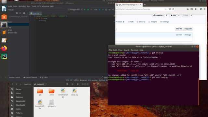
Task: Open the Tools menu in PyCharm
Action: [33, 6]
